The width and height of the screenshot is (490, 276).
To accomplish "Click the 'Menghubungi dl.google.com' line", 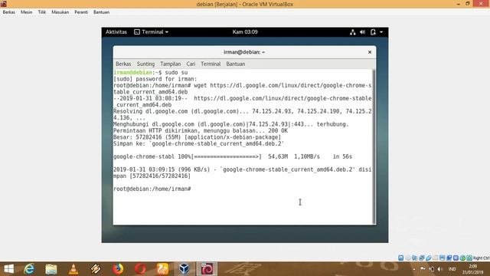I will (x=230, y=124).
